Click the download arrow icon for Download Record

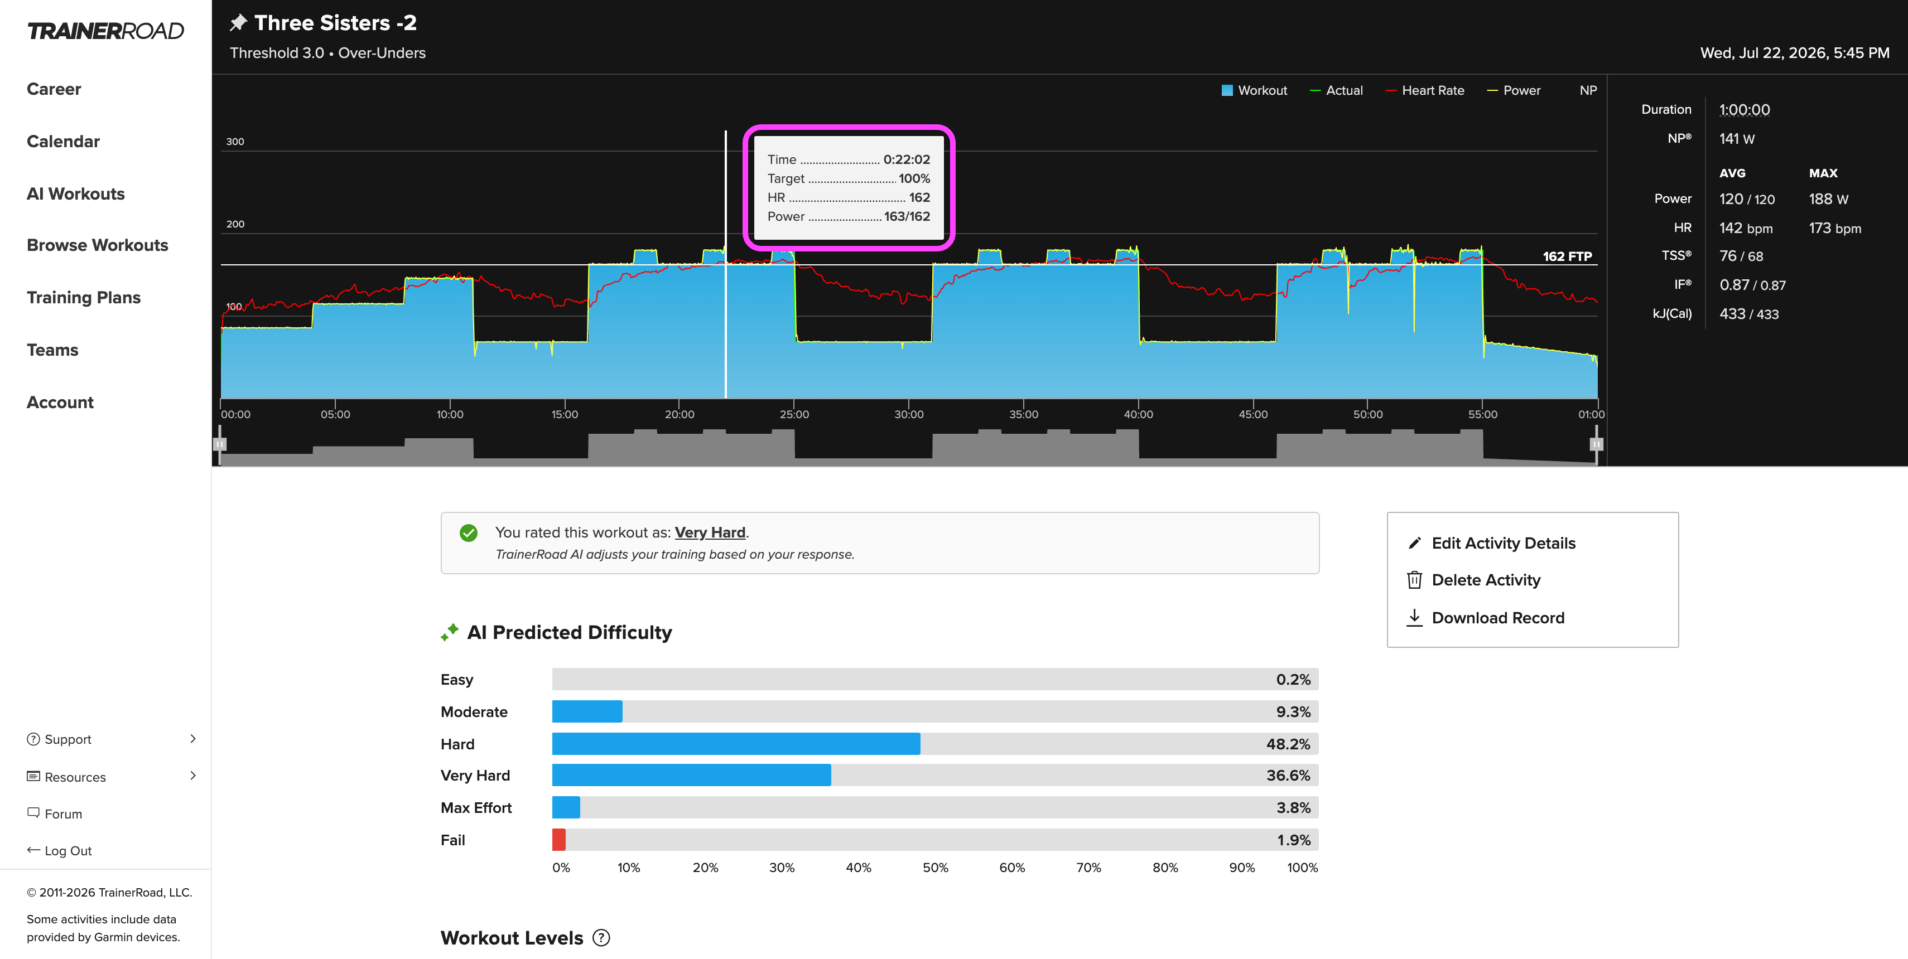coord(1415,618)
